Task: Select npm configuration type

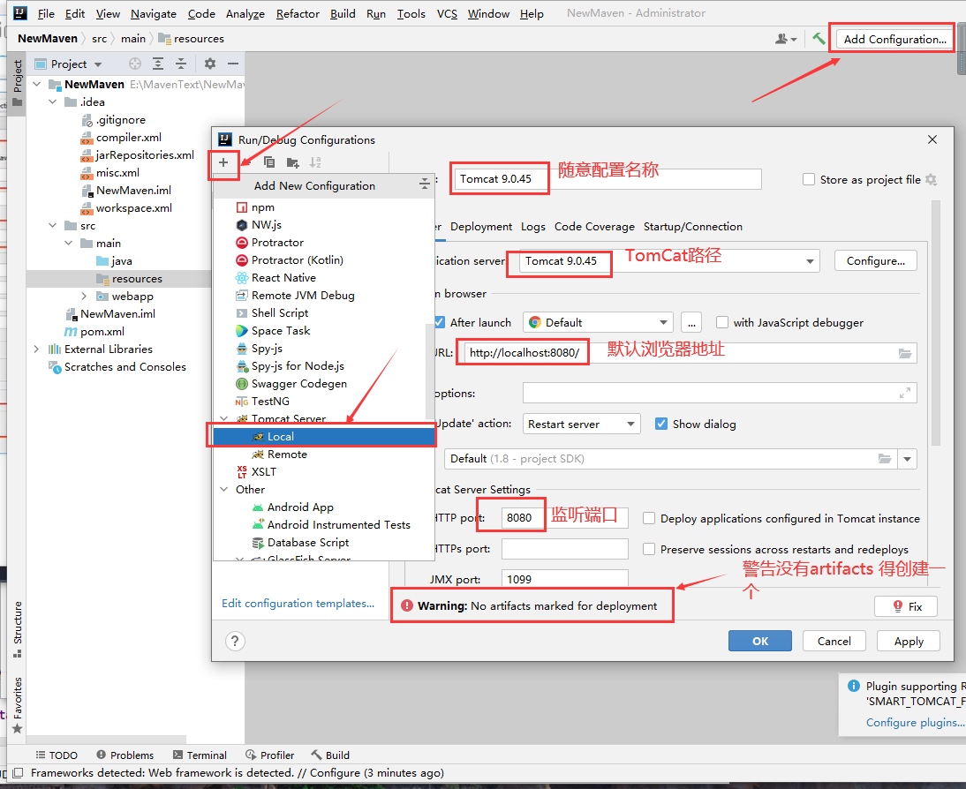Action: pyautogui.click(x=263, y=207)
